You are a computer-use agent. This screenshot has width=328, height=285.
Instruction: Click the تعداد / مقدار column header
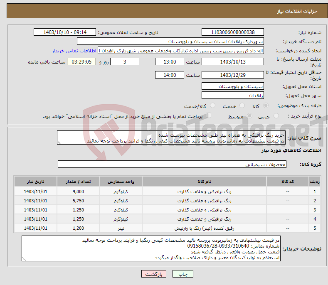[78, 182]
